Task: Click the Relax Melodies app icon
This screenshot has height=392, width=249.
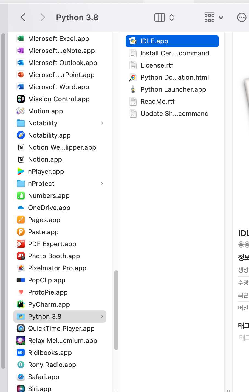Action: tap(21, 341)
